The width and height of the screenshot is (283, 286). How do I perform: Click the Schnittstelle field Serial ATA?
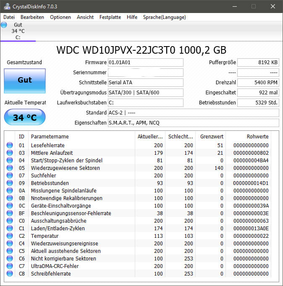pos(146,83)
